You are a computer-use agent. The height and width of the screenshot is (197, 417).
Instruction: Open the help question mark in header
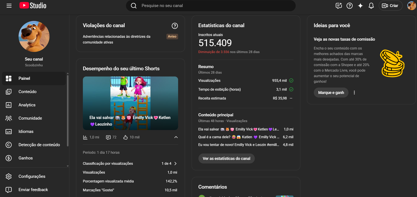[349, 5]
